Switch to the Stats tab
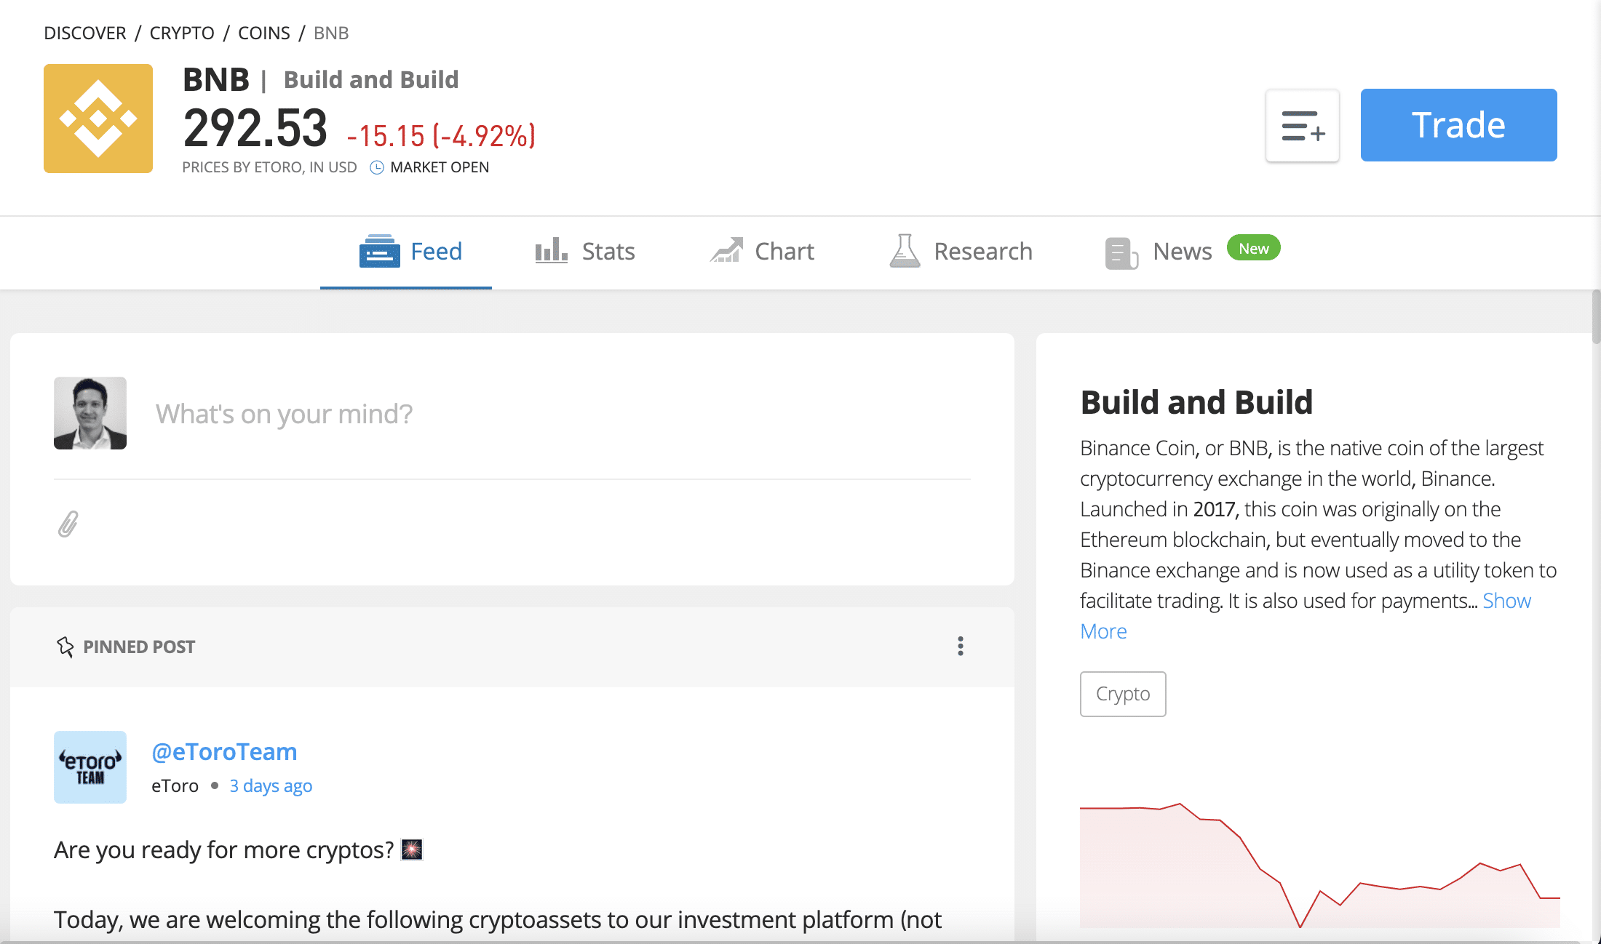1601x944 pixels. point(585,252)
